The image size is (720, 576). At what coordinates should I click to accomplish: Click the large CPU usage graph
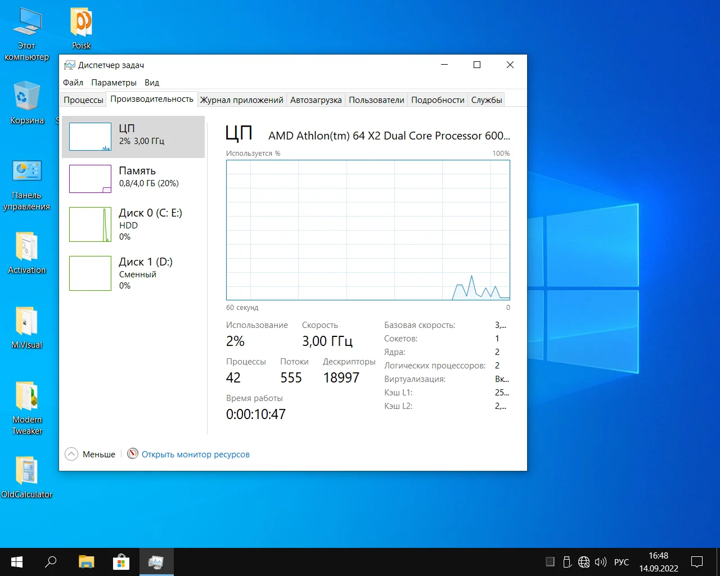[368, 230]
